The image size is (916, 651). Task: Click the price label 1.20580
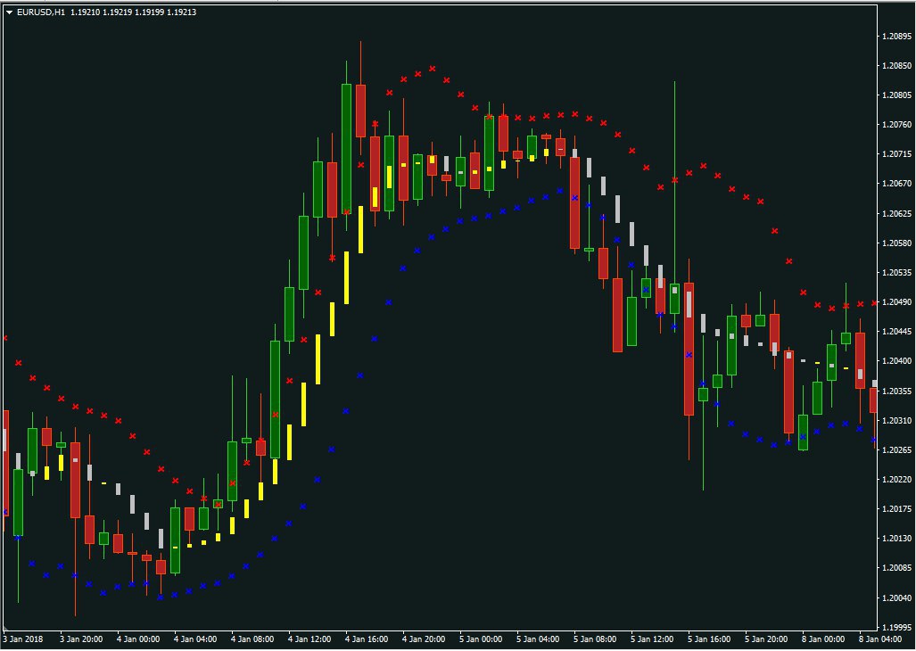(x=896, y=243)
